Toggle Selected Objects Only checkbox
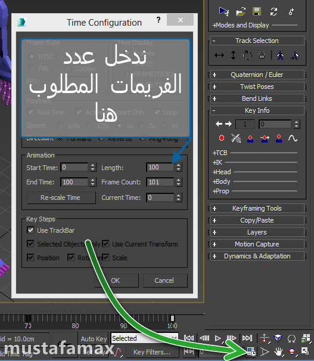314x361 pixels. [30, 243]
